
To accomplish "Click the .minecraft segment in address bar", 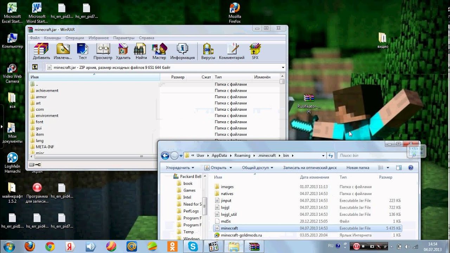I will point(267,155).
